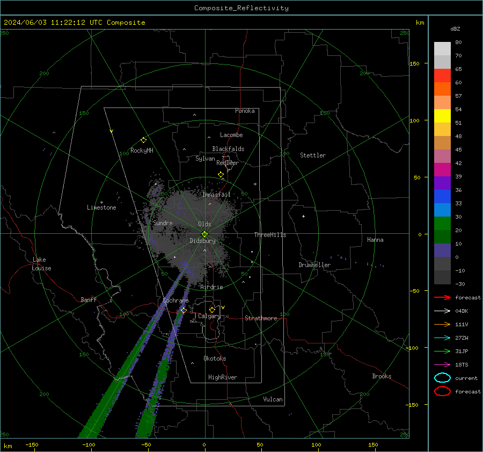Screen dimensions: 483x452
Task: Click the Lacombe city label
Action: 231,135
